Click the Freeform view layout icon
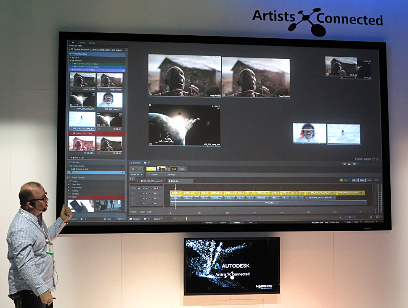The height and width of the screenshot is (308, 408). (x=131, y=163)
